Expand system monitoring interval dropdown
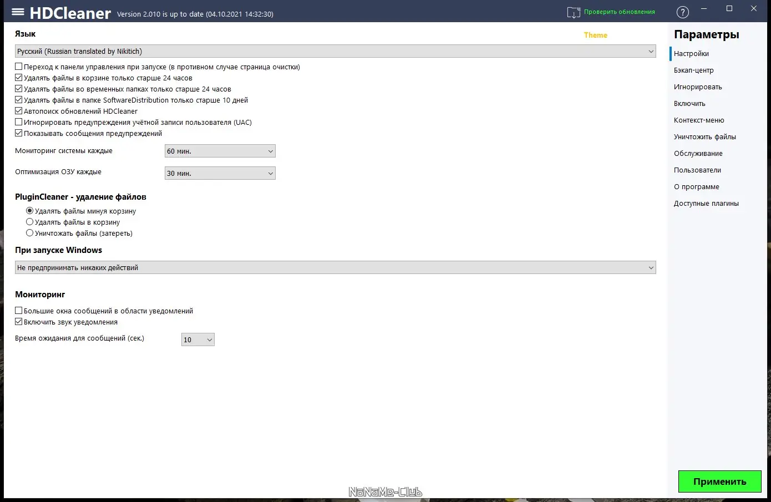This screenshot has width=771, height=502. tap(220, 151)
